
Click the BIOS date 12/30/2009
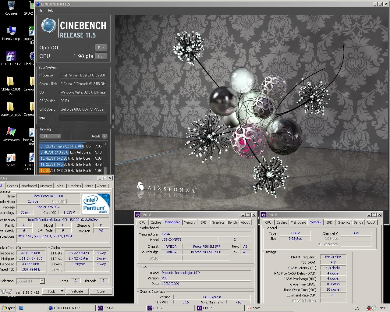point(206,284)
